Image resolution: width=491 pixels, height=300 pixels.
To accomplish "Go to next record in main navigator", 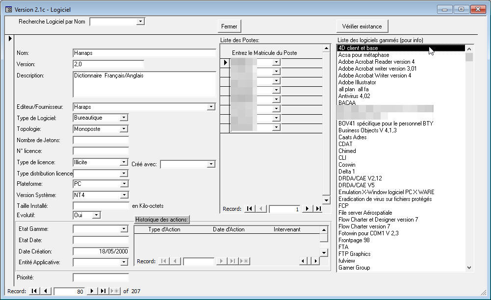I will tap(91, 291).
